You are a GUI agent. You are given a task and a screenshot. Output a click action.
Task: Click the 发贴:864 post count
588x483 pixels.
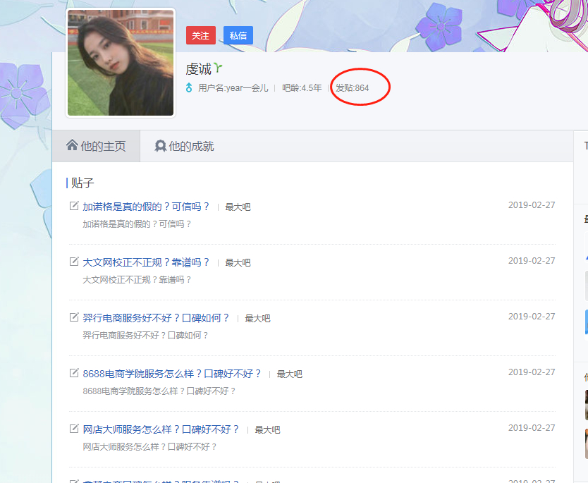click(x=352, y=88)
